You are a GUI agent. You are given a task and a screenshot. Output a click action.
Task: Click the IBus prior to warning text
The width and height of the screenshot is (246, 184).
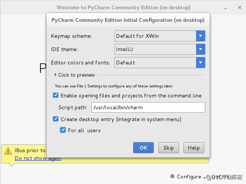click(30, 150)
